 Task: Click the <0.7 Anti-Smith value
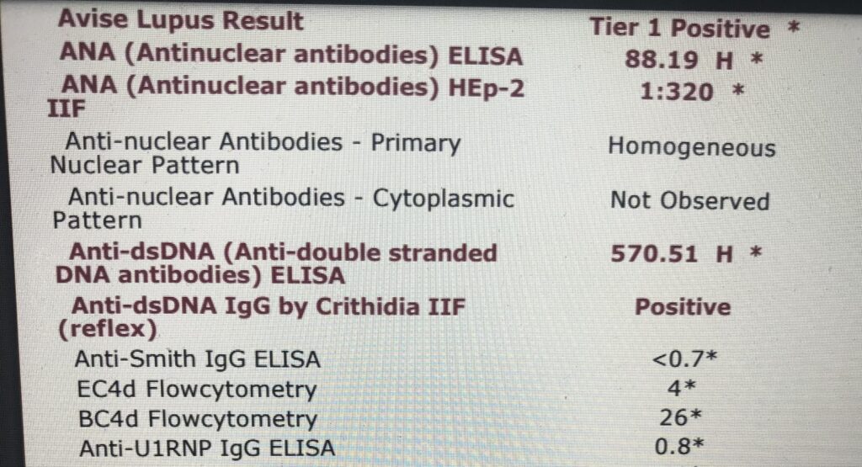click(x=683, y=361)
